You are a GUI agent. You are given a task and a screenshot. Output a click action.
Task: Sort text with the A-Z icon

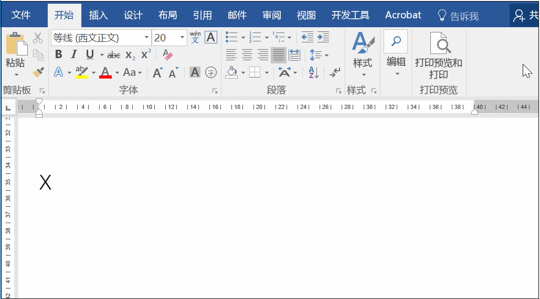click(x=313, y=72)
